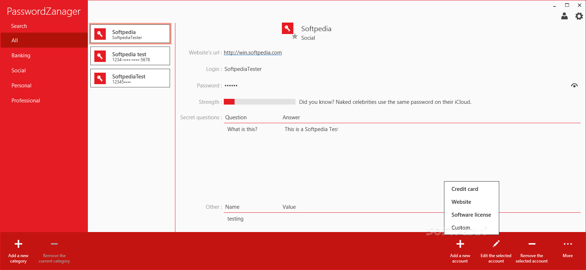Click the SoftpediaTester login value

[x=243, y=69]
